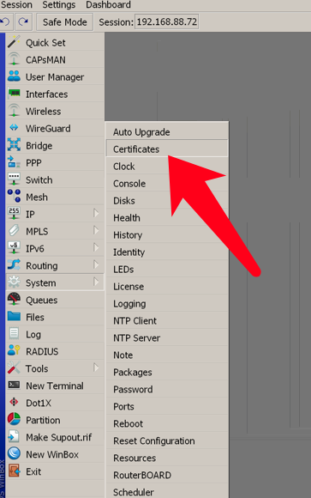Select Password in submenu
This screenshot has width=311, height=498.
tap(167, 389)
